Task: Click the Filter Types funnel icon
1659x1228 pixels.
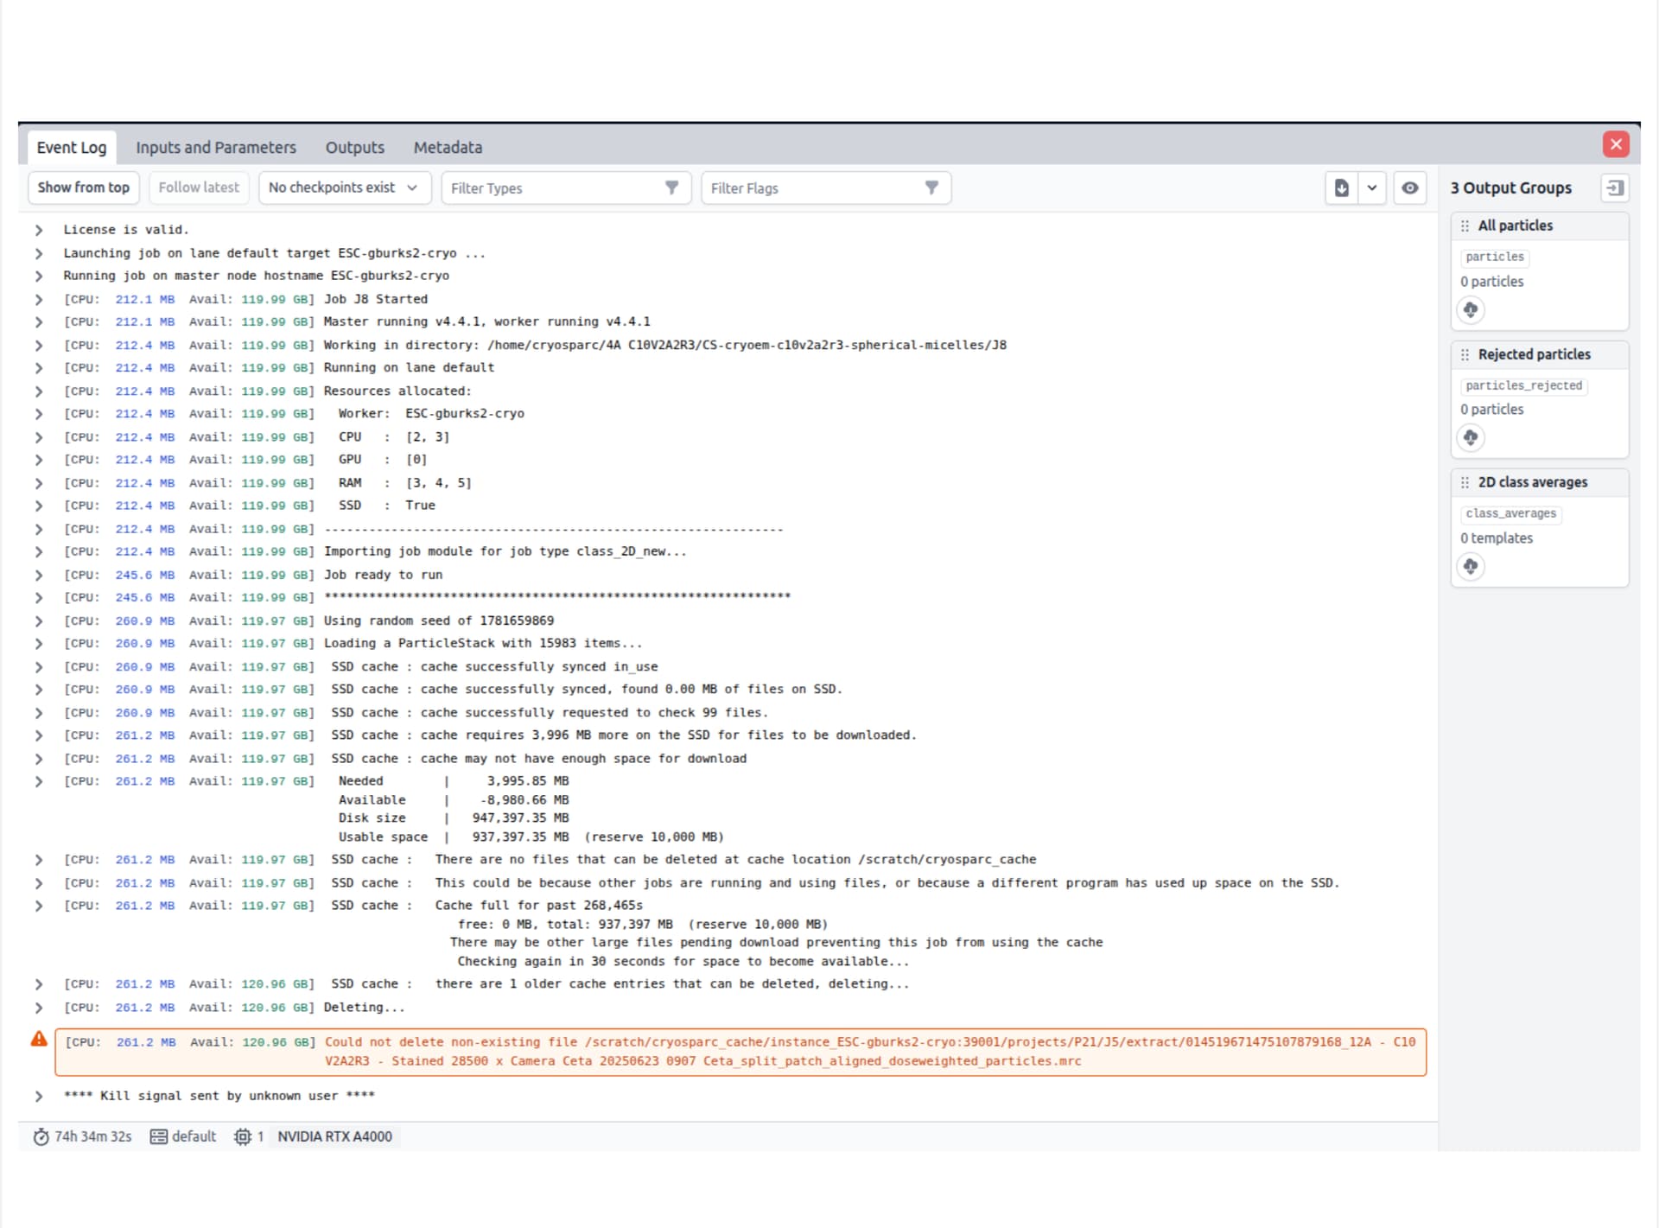Action: [x=671, y=188]
